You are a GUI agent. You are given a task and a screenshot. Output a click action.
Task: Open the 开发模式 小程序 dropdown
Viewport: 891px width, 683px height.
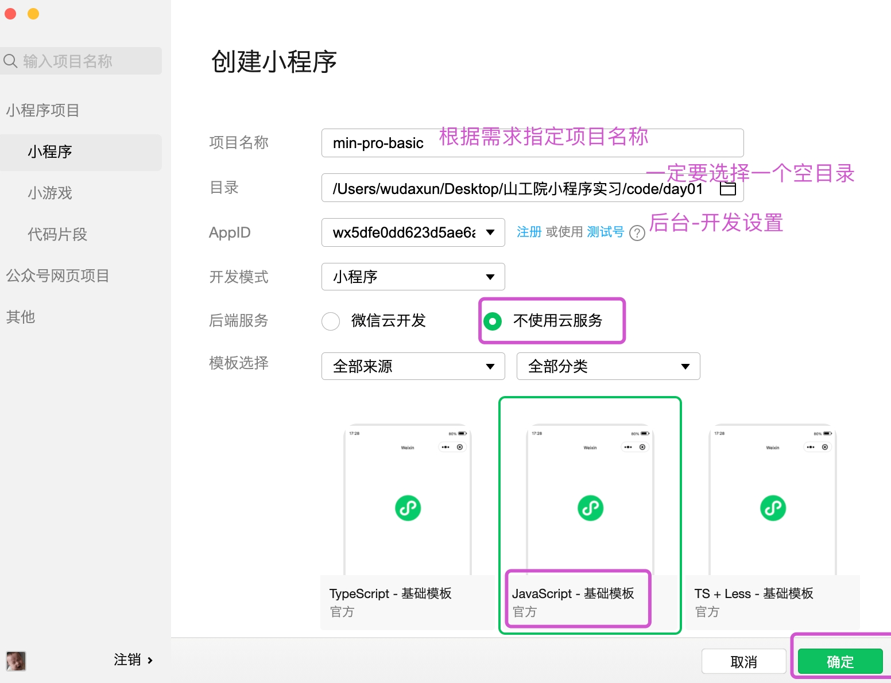(413, 277)
